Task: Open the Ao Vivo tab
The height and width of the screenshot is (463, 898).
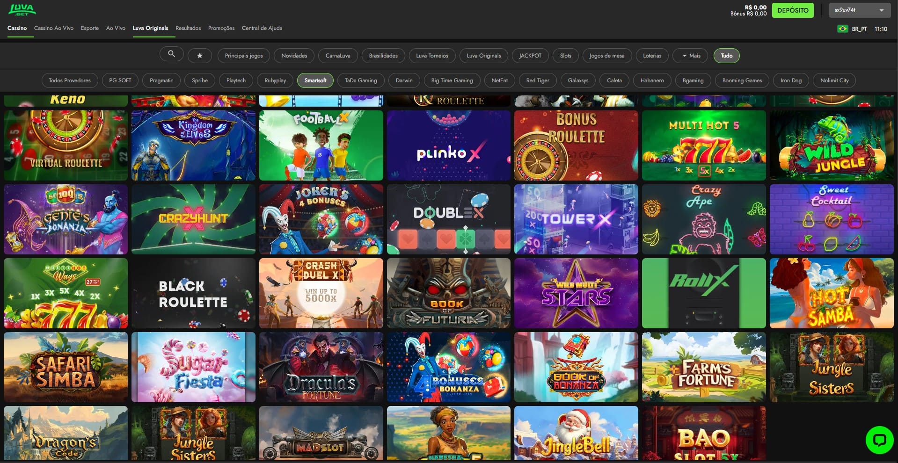Action: (116, 28)
